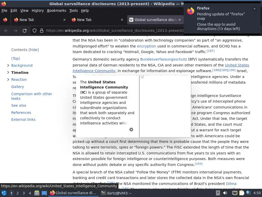Click the URL address bar

tap(115, 31)
